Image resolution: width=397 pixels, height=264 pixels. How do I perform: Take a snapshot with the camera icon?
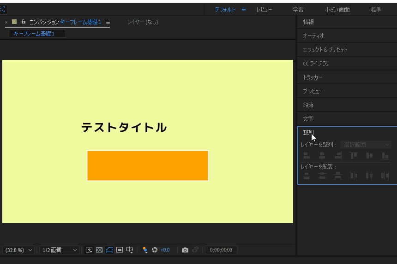185,250
